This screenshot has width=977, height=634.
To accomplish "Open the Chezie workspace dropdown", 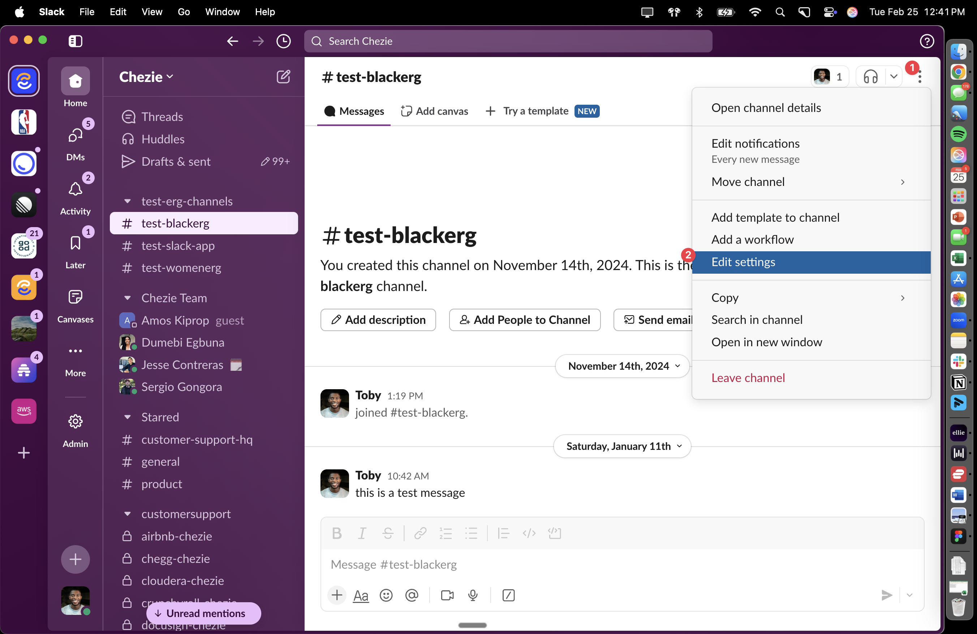I will tap(146, 77).
